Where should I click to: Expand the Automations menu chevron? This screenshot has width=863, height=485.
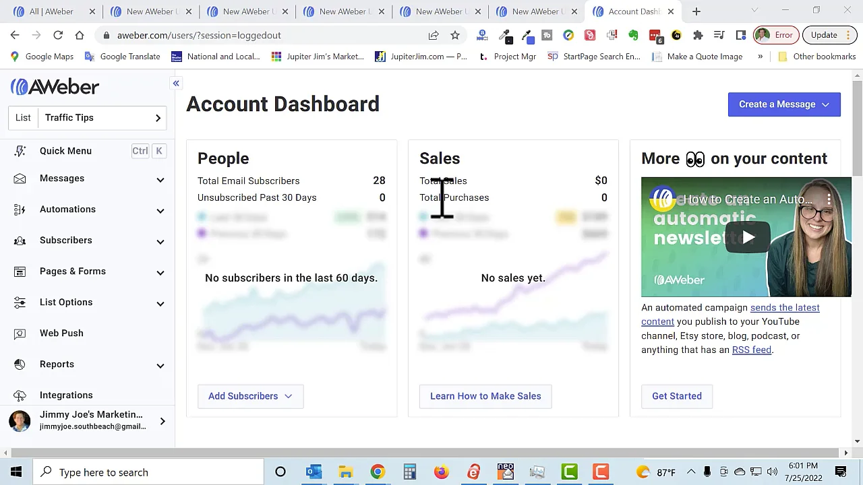(160, 210)
